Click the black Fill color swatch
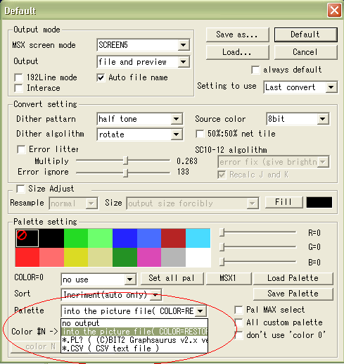The height and width of the screenshot is (364, 344). coord(319,202)
